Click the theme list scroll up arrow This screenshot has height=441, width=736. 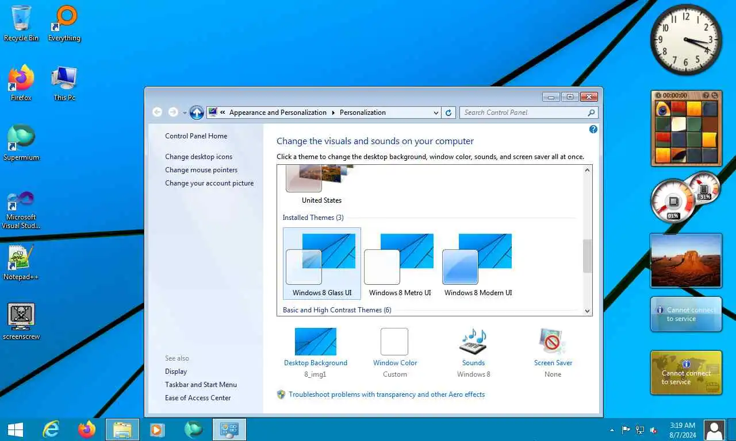(587, 170)
